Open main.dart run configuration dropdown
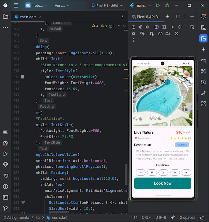This screenshot has width=209, height=222. click(x=140, y=6)
